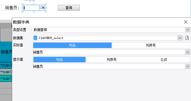The width and height of the screenshot is (191, 101).
Task: Switch 显示值 to 公式
Action: (164, 60)
